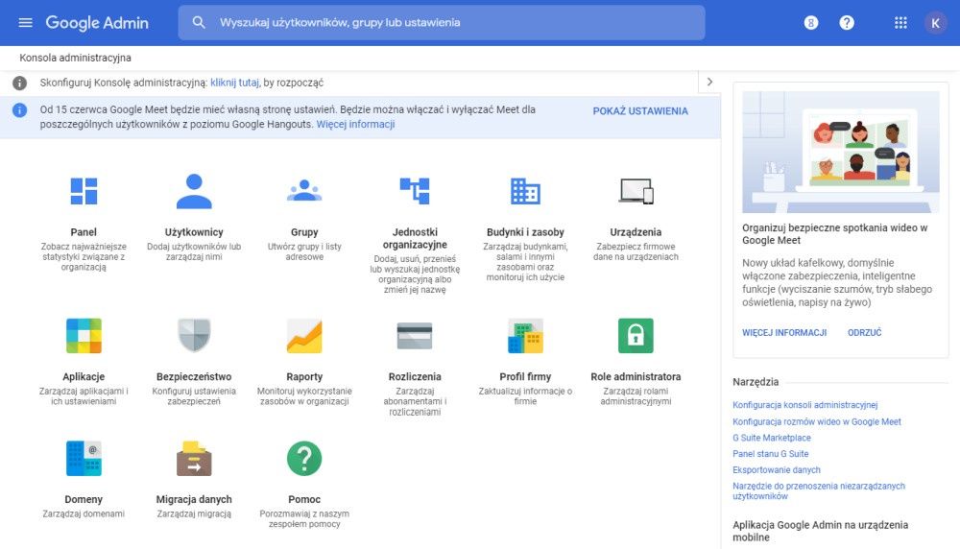The height and width of the screenshot is (549, 960).
Task: Click the blue info icon of Meet notice
Action: (19, 110)
